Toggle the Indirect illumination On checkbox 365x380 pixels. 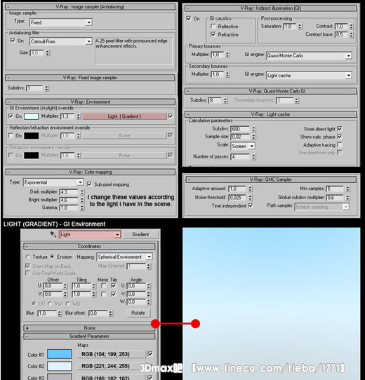pyautogui.click(x=189, y=18)
